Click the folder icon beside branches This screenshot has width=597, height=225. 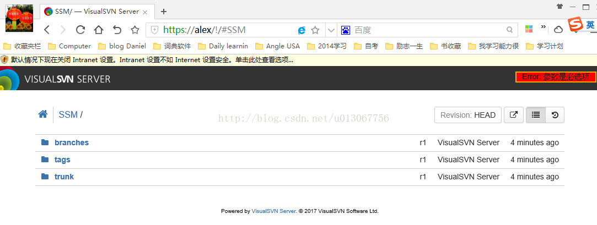click(x=45, y=142)
